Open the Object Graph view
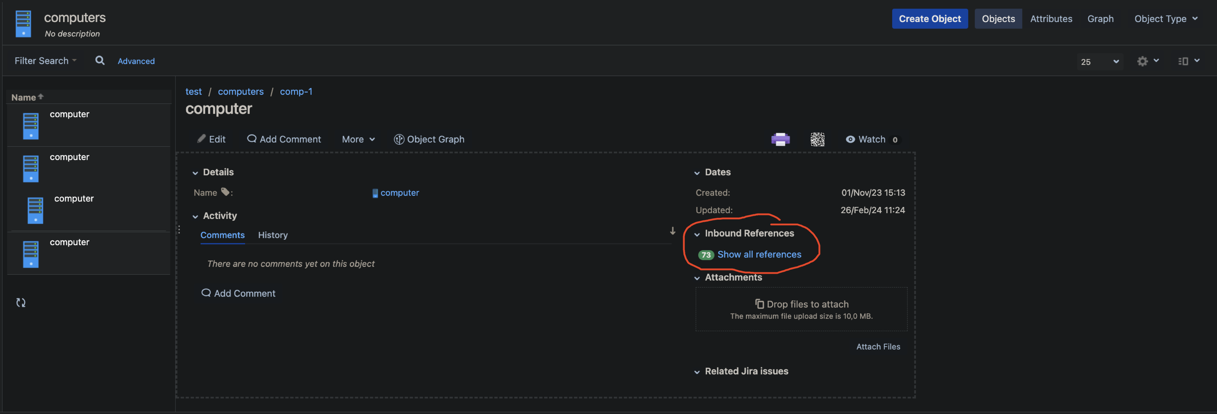This screenshot has width=1217, height=414. (429, 140)
